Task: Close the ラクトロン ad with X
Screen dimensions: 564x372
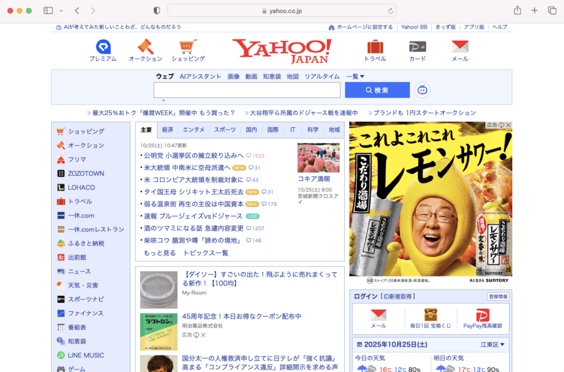Action: click(203, 335)
